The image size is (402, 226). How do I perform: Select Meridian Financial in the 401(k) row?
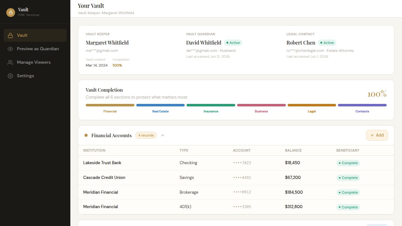[100, 207]
